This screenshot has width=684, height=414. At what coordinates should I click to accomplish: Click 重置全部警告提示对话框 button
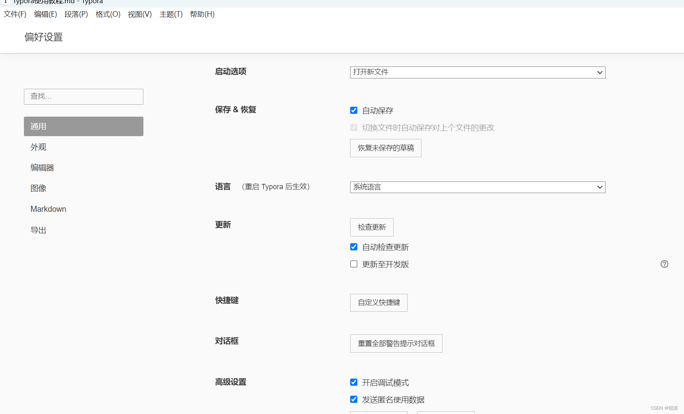click(396, 344)
